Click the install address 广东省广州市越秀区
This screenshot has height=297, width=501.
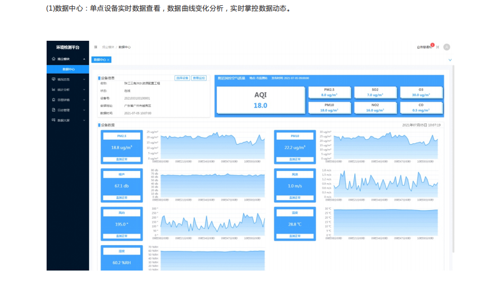[138, 106]
